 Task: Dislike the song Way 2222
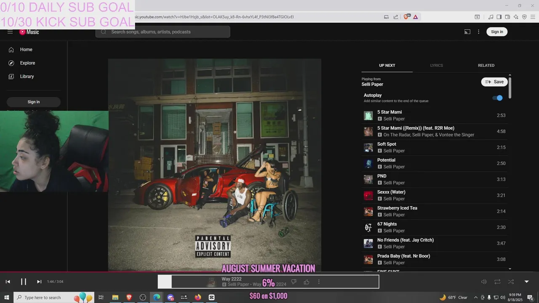pos(294,282)
